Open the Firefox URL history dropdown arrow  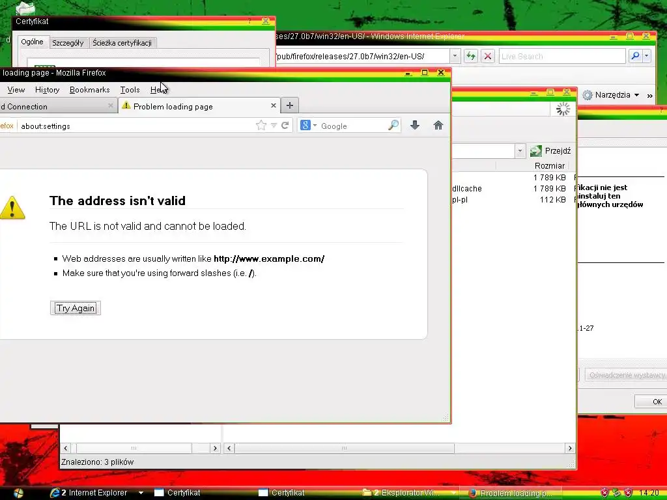pos(274,126)
